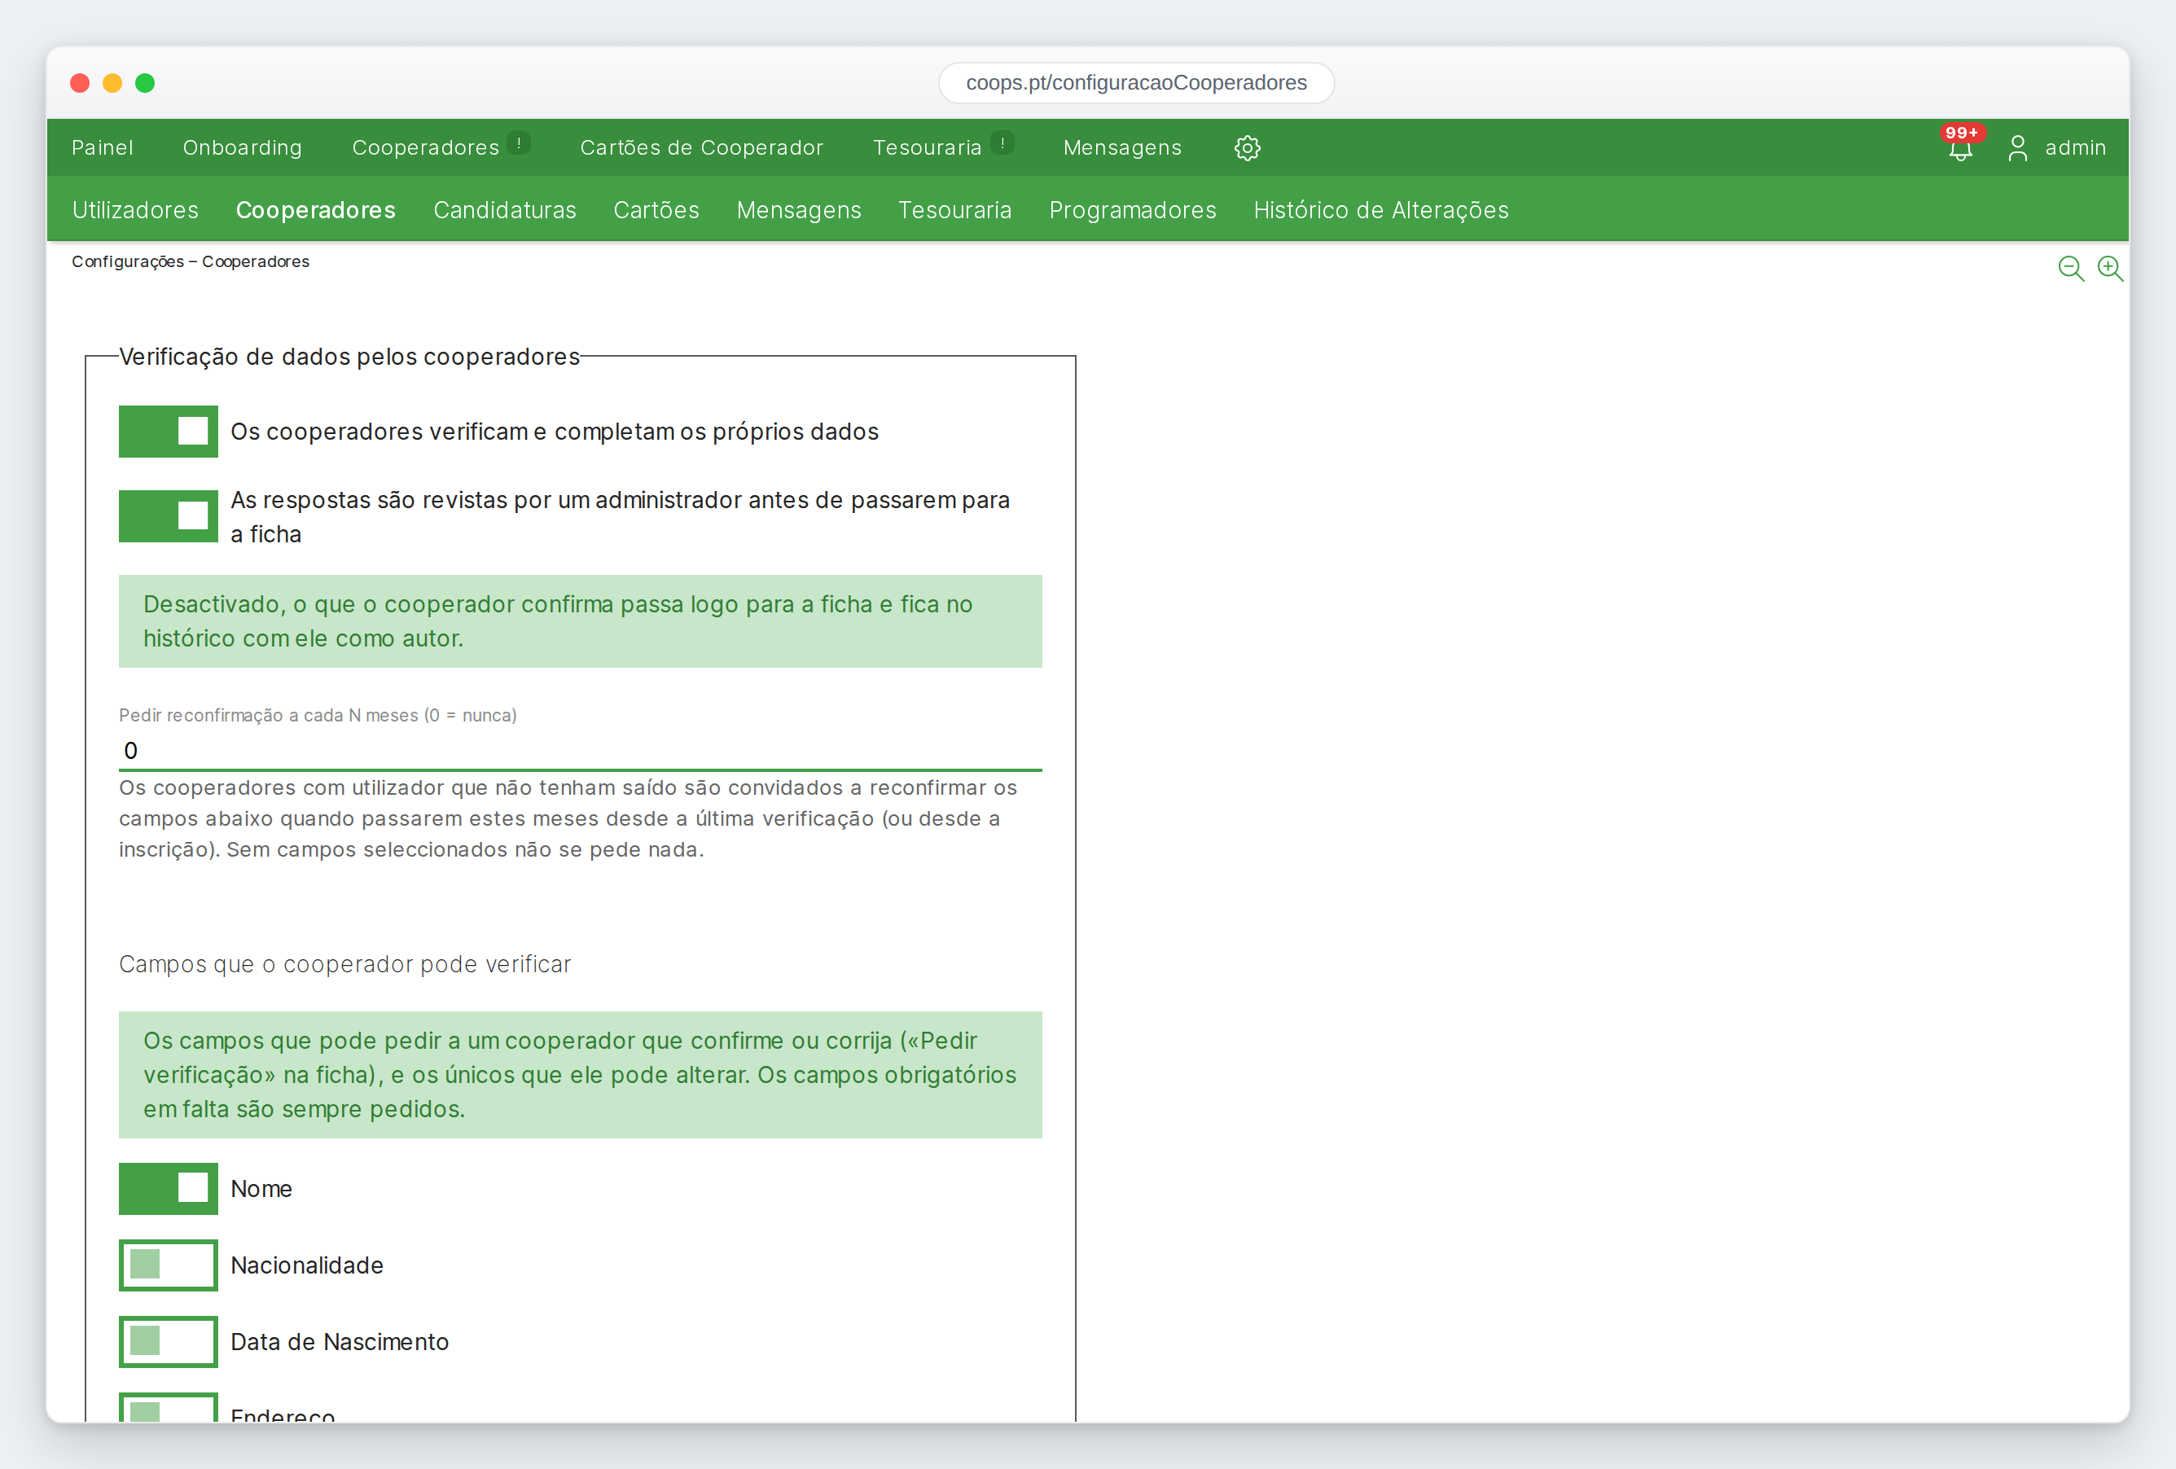Viewport: 2176px width, 1469px height.
Task: Zoom out with the magnifier minus icon
Action: click(x=2071, y=269)
